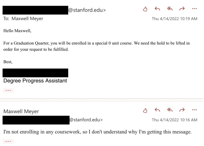Forward the 10:19 AM email
This screenshot has width=204, height=146.
182,9
